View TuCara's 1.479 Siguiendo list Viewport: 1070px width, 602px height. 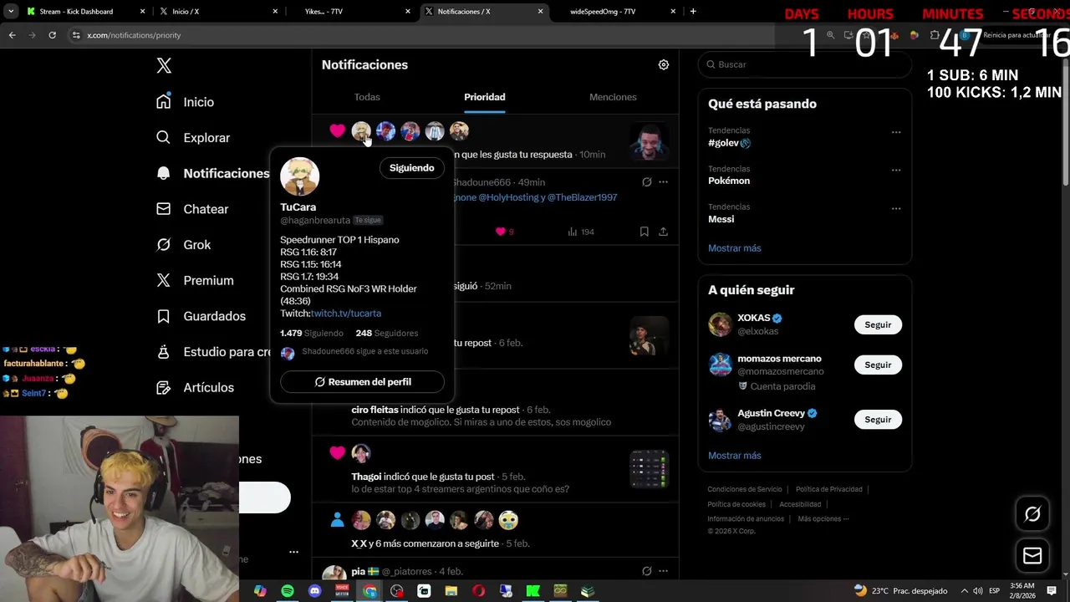click(x=312, y=333)
